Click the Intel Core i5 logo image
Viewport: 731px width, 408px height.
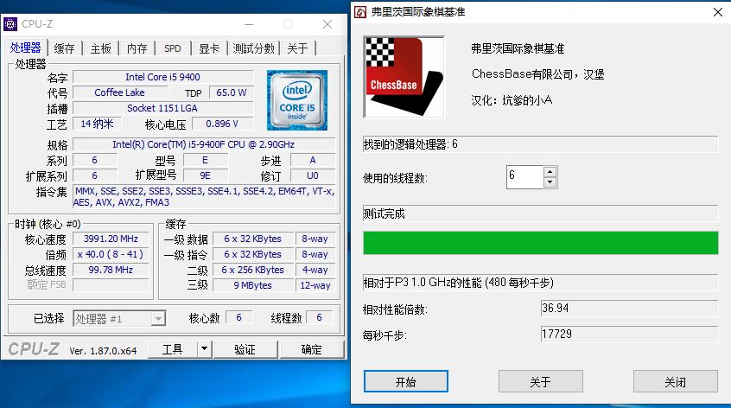pos(297,100)
